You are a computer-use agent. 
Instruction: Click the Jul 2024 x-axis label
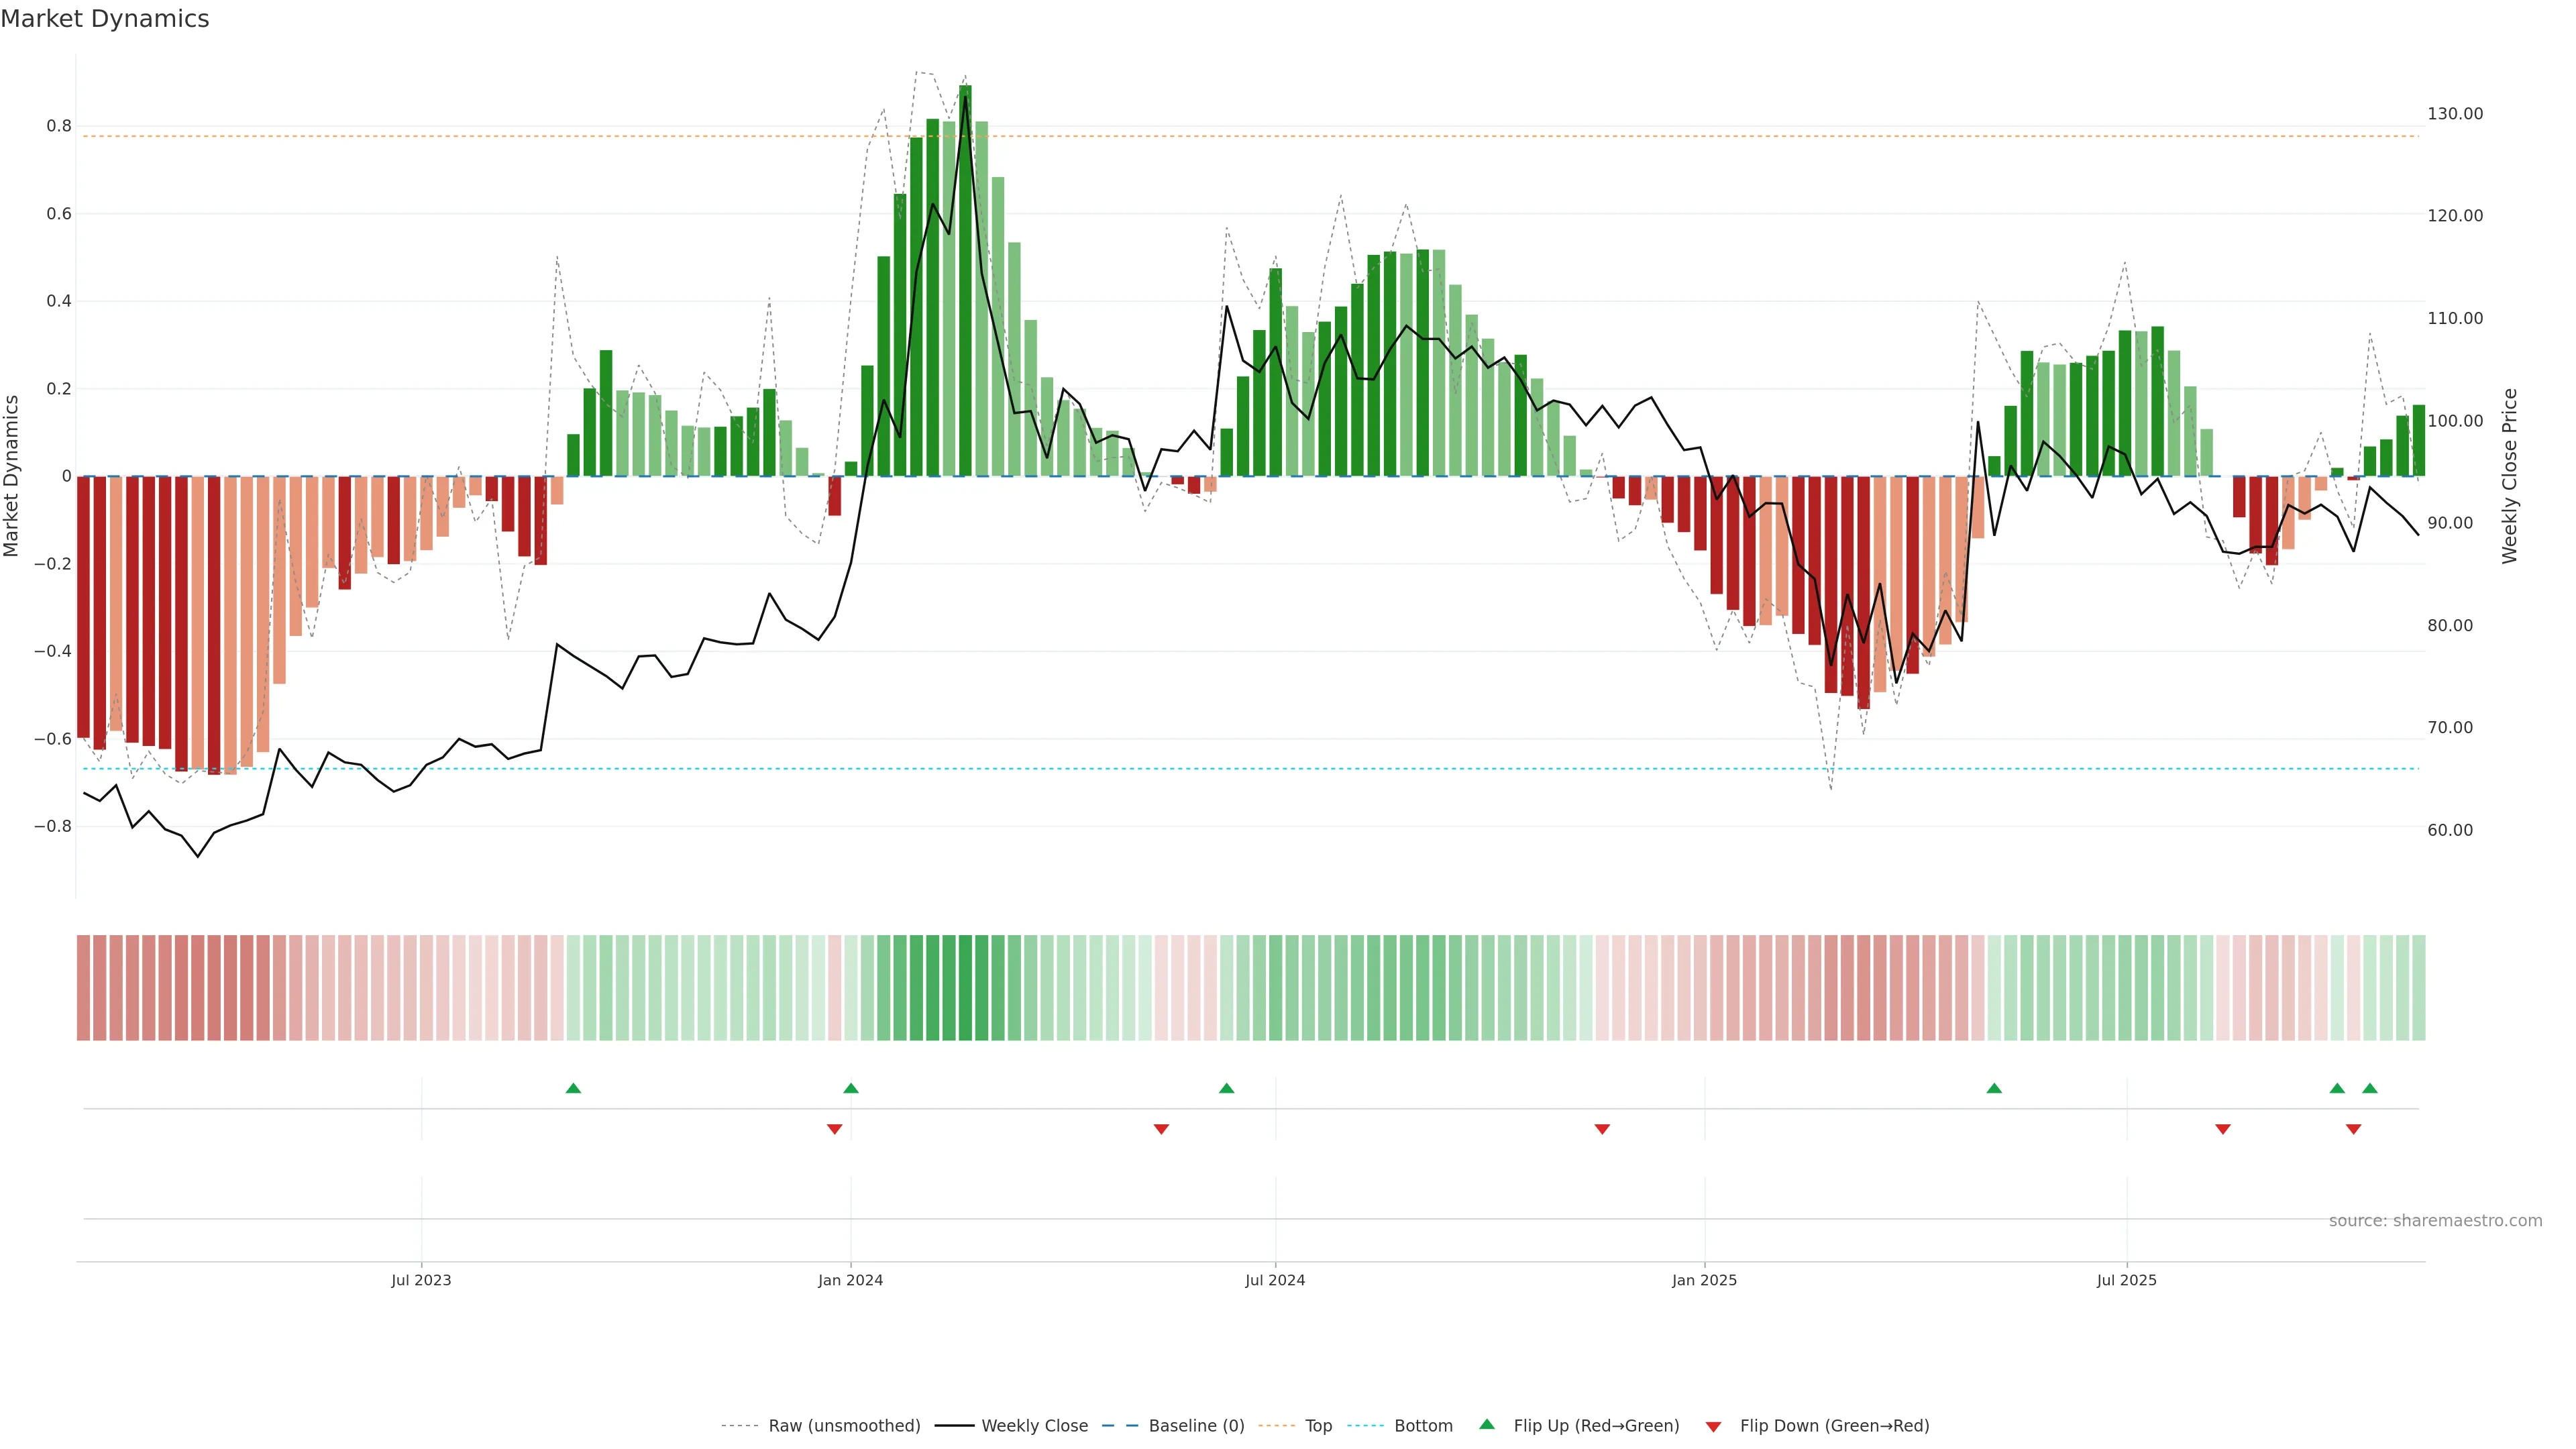click(1274, 1280)
